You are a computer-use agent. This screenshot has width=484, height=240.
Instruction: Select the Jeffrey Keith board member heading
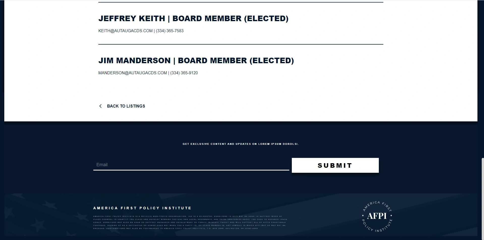click(x=193, y=18)
